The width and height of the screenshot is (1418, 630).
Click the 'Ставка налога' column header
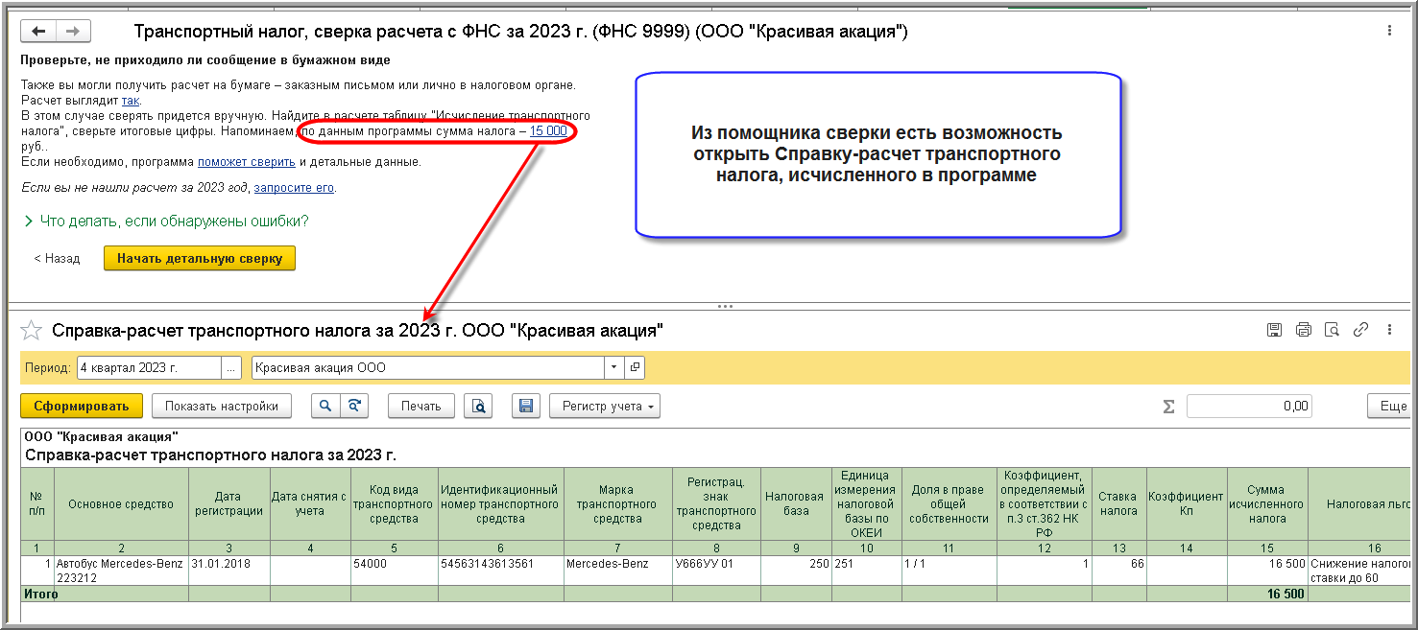(x=1121, y=504)
